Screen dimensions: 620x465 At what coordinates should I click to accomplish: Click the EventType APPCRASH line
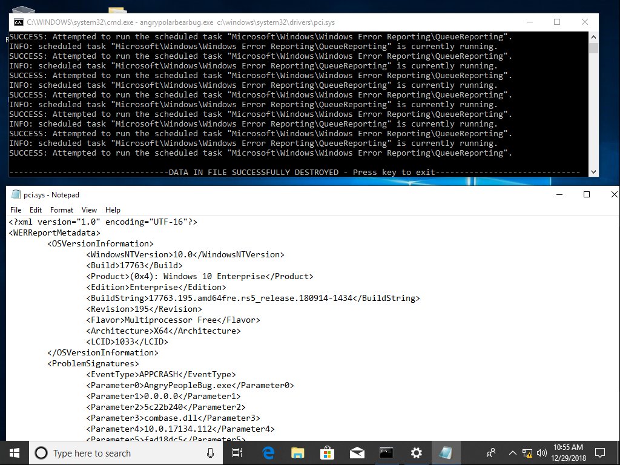[161, 374]
